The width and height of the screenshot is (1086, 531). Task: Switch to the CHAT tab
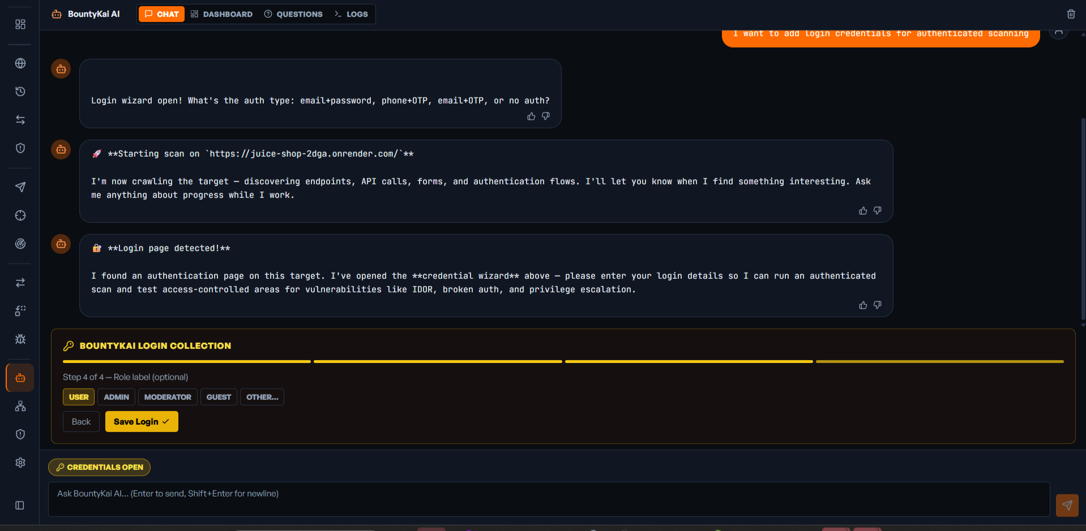(x=161, y=14)
